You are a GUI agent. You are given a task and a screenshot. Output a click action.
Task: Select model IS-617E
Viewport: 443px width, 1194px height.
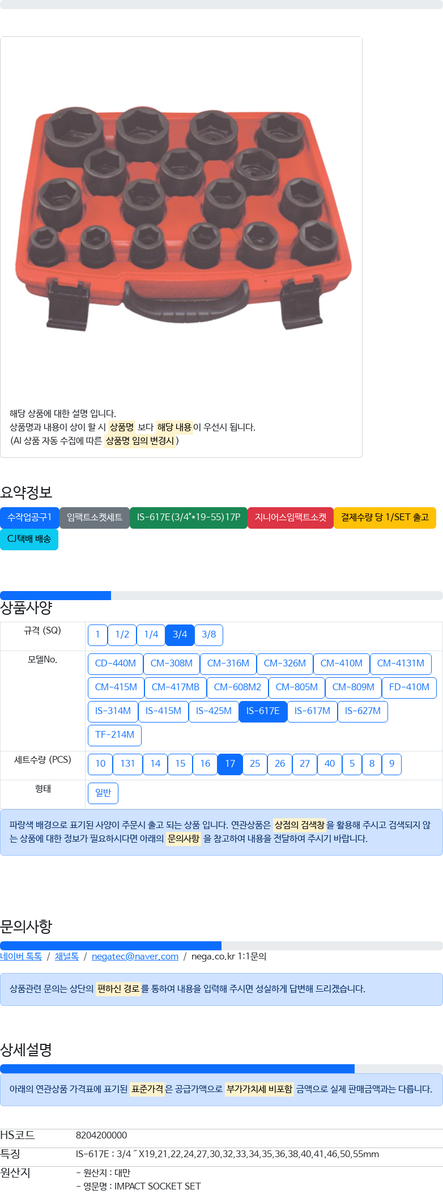pyautogui.click(x=263, y=711)
